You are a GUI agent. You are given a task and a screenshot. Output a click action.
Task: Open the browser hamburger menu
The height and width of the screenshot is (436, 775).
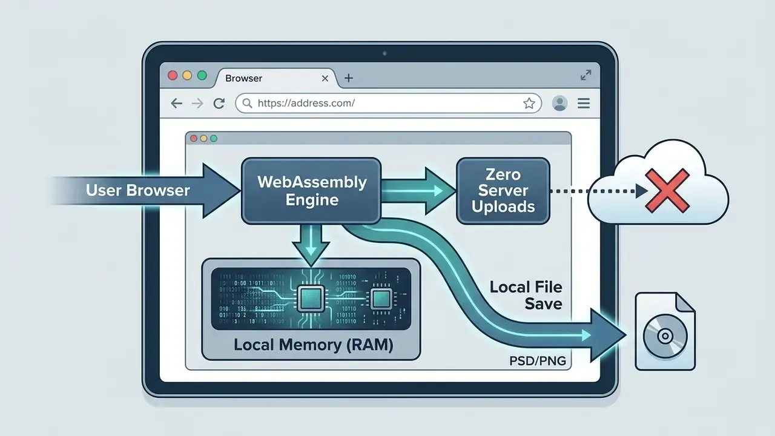click(x=584, y=104)
